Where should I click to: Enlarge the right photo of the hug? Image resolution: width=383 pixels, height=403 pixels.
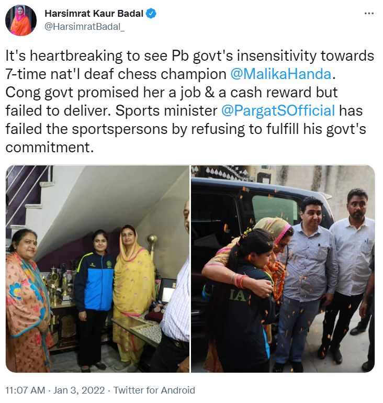click(283, 269)
